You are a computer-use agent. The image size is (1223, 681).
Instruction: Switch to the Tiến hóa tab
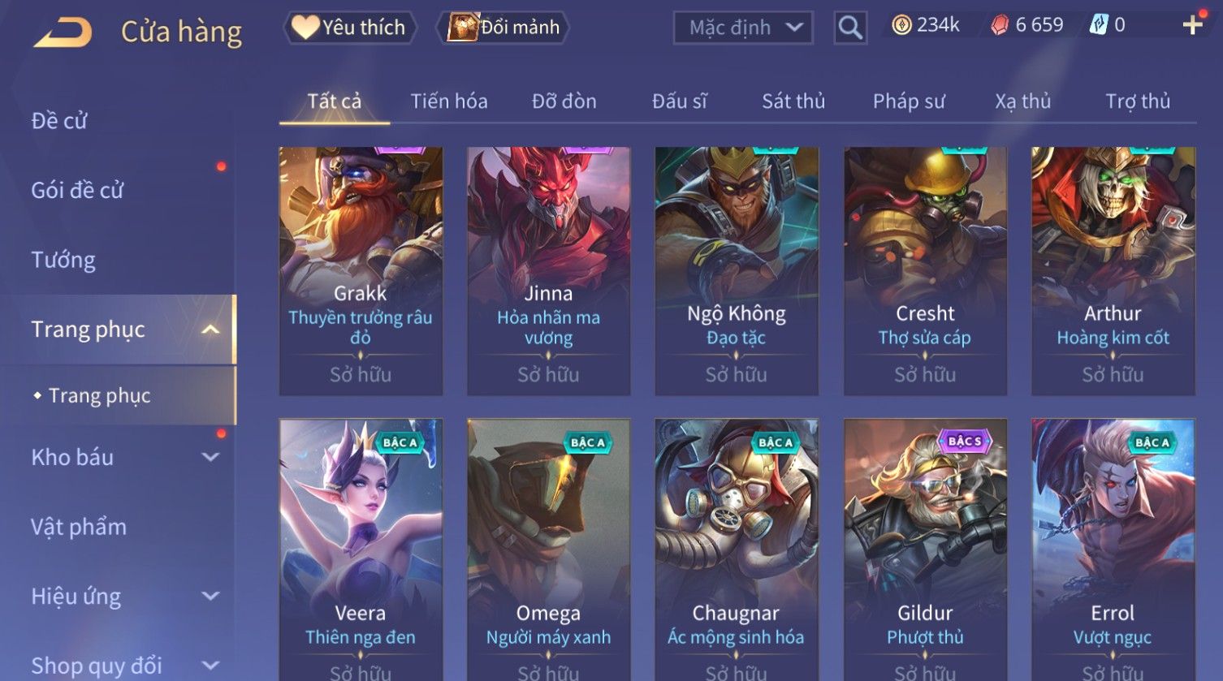pos(449,101)
